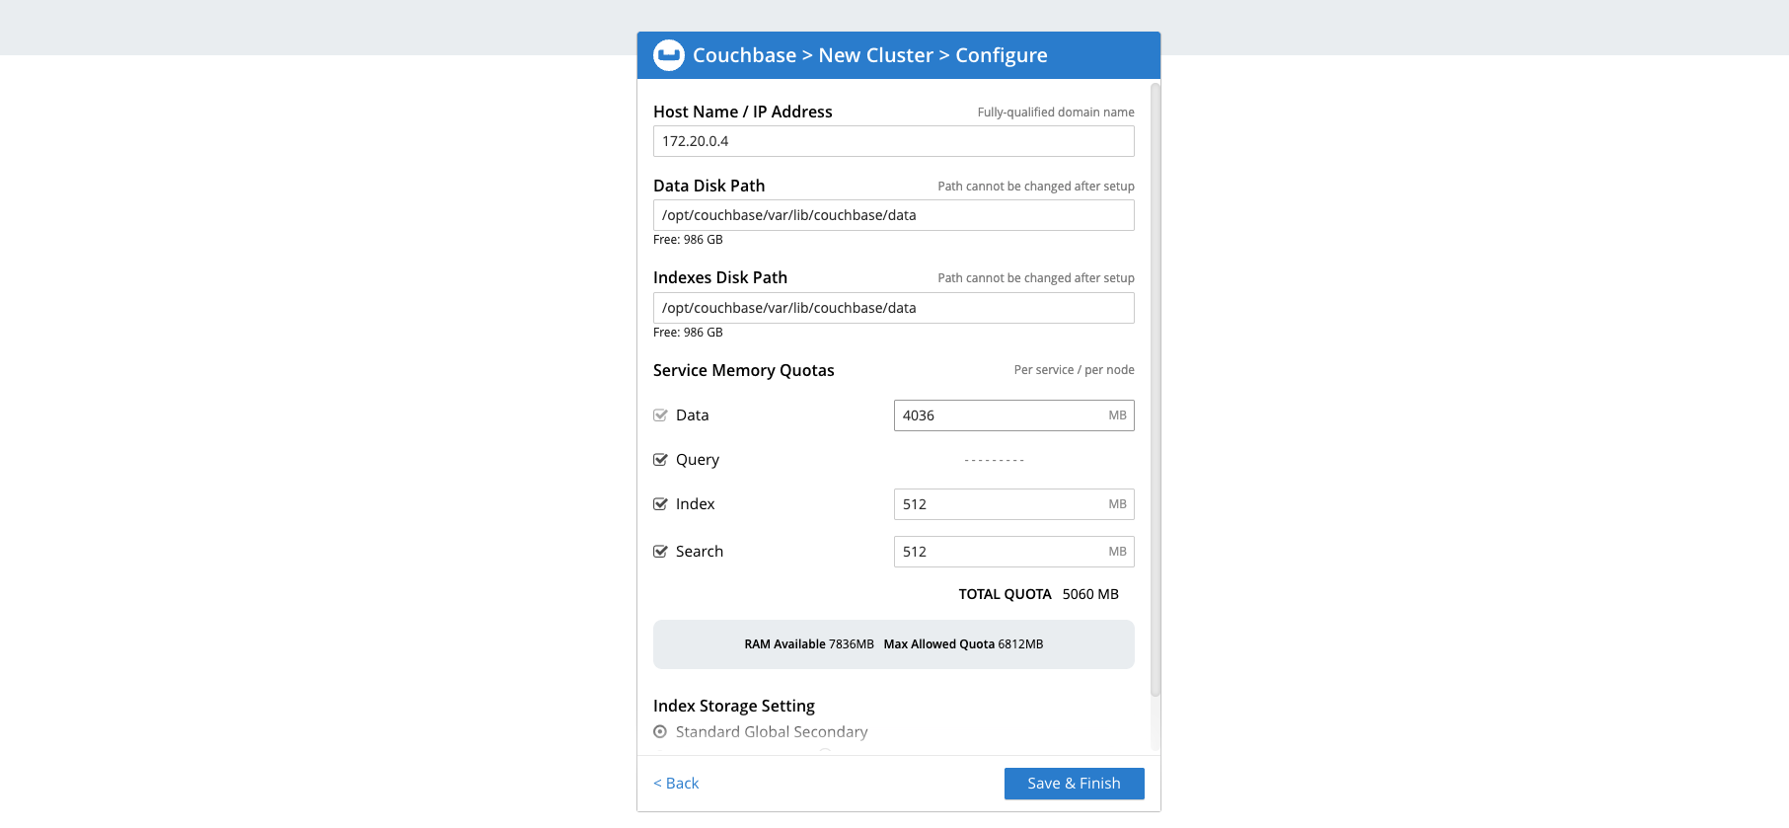Toggle the Search service checkbox
Image resolution: width=1789 pixels, height=828 pixels.
tap(660, 552)
